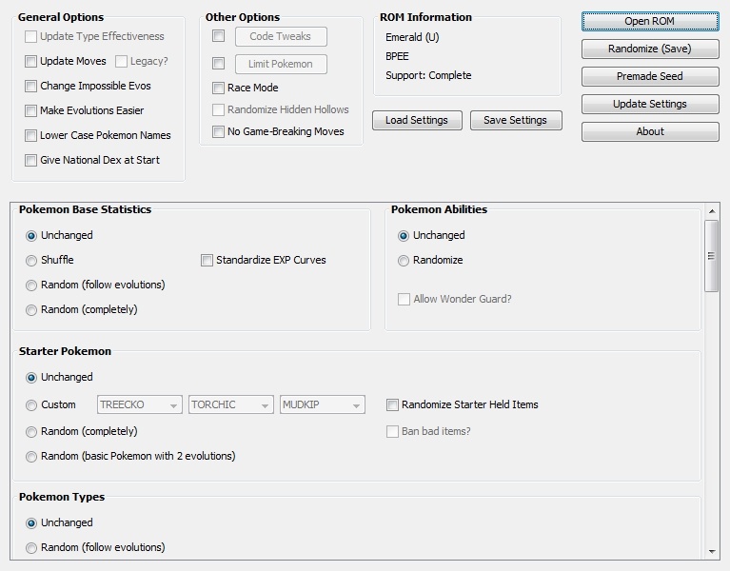Open the Premade Seed dialog
The height and width of the screenshot is (571, 730).
point(650,76)
